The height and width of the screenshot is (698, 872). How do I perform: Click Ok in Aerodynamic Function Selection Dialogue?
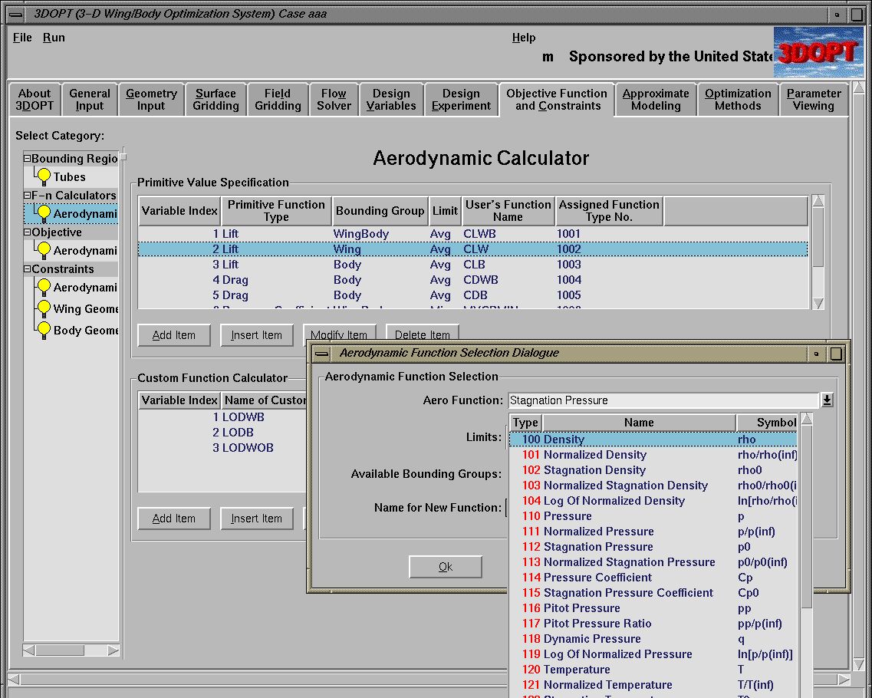pos(446,567)
